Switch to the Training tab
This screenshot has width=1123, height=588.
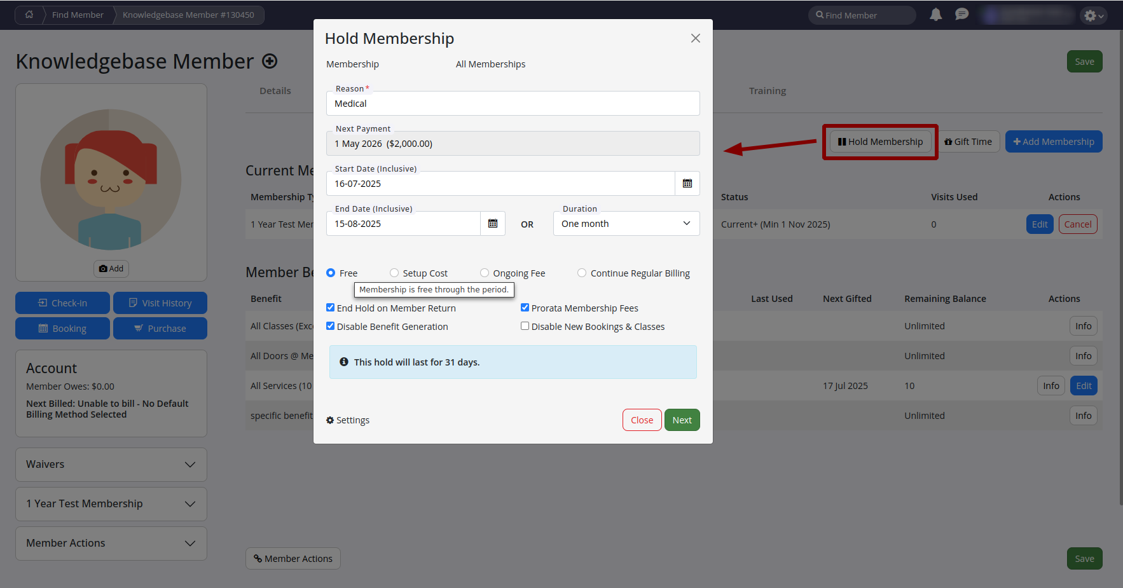tap(767, 91)
